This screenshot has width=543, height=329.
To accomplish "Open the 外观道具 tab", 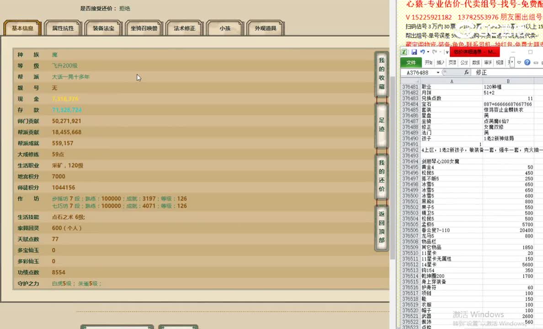I will tap(266, 28).
